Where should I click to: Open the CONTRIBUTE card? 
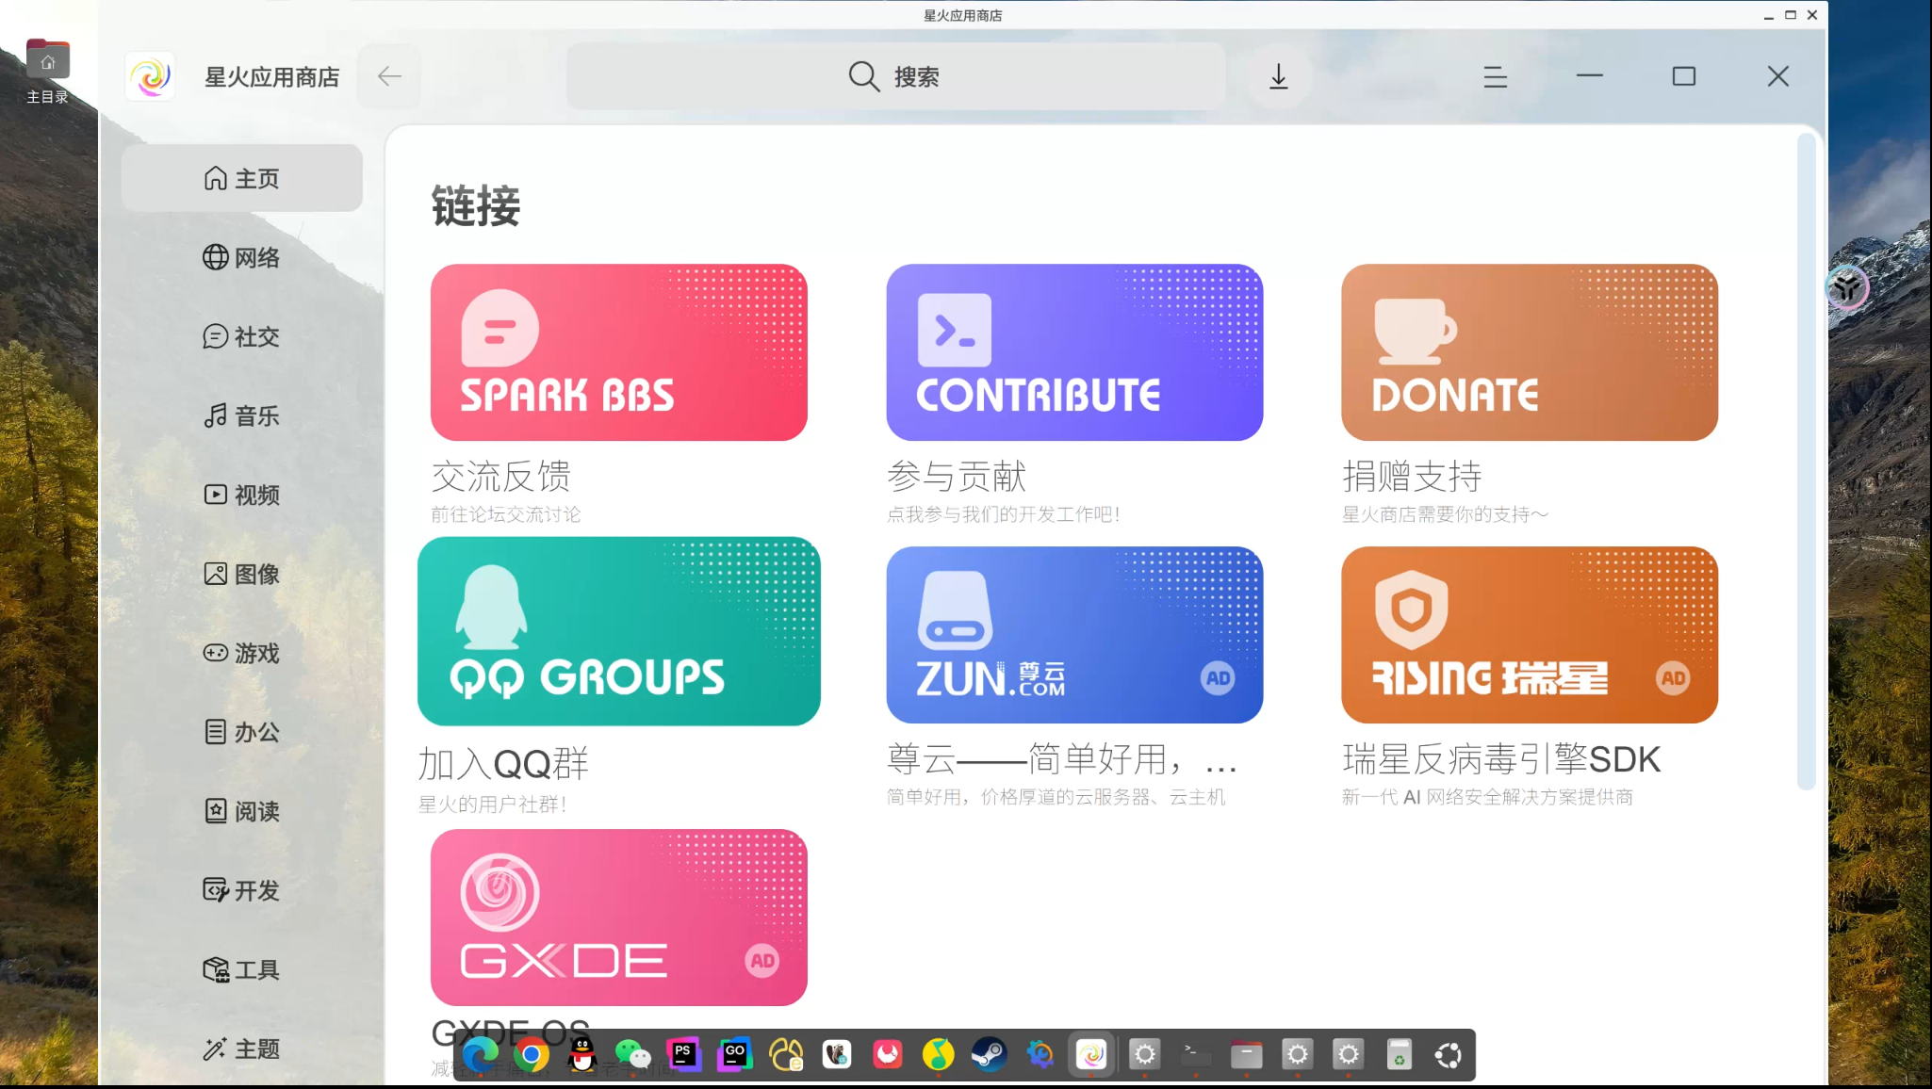point(1074,352)
